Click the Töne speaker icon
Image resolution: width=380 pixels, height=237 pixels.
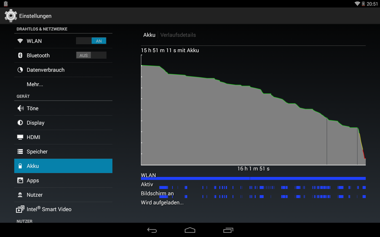click(20, 108)
